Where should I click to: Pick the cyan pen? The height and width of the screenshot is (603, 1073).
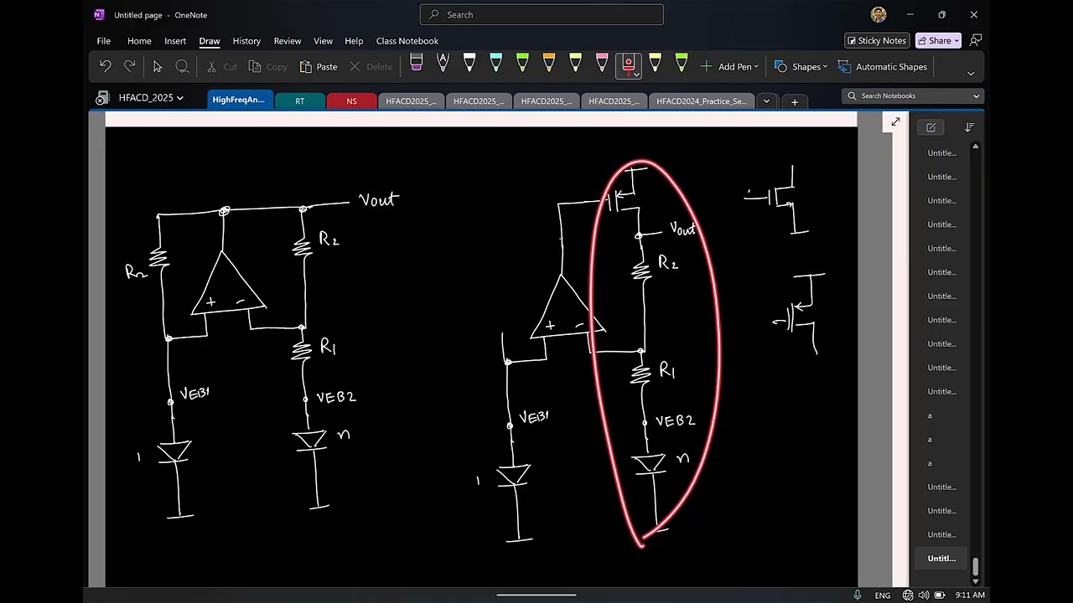[495, 64]
